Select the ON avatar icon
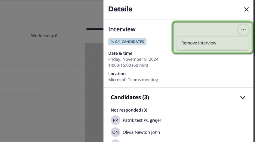The image size is (255, 142). click(x=115, y=132)
